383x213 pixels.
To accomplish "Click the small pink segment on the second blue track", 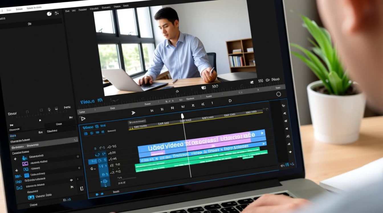I will pyautogui.click(x=158, y=153).
